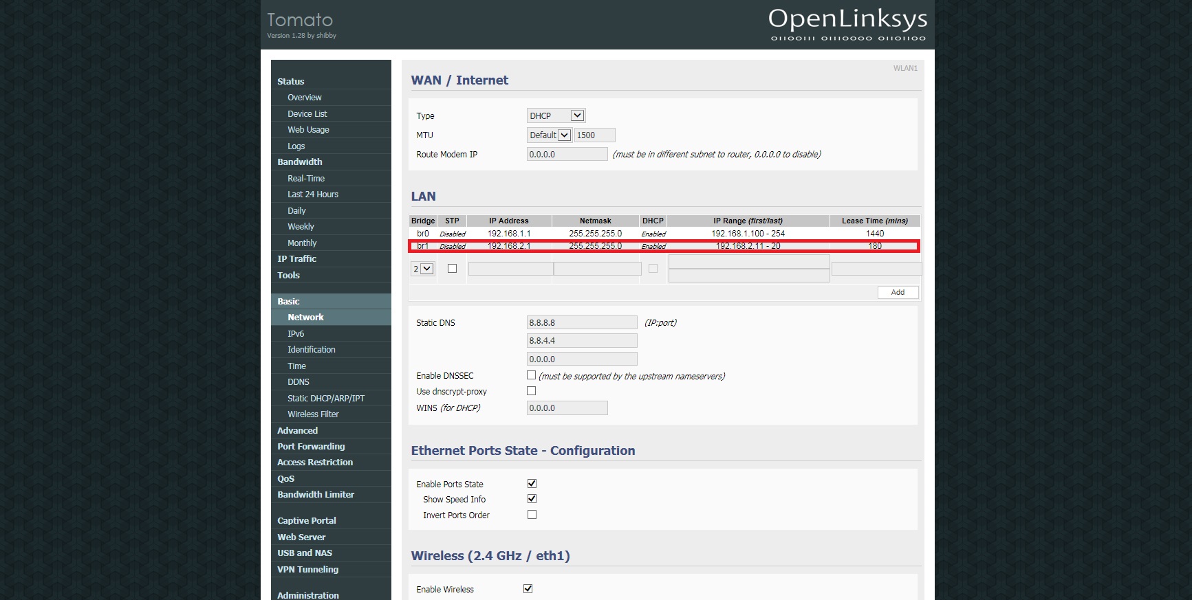Click the Add button in LAN table

(x=898, y=292)
